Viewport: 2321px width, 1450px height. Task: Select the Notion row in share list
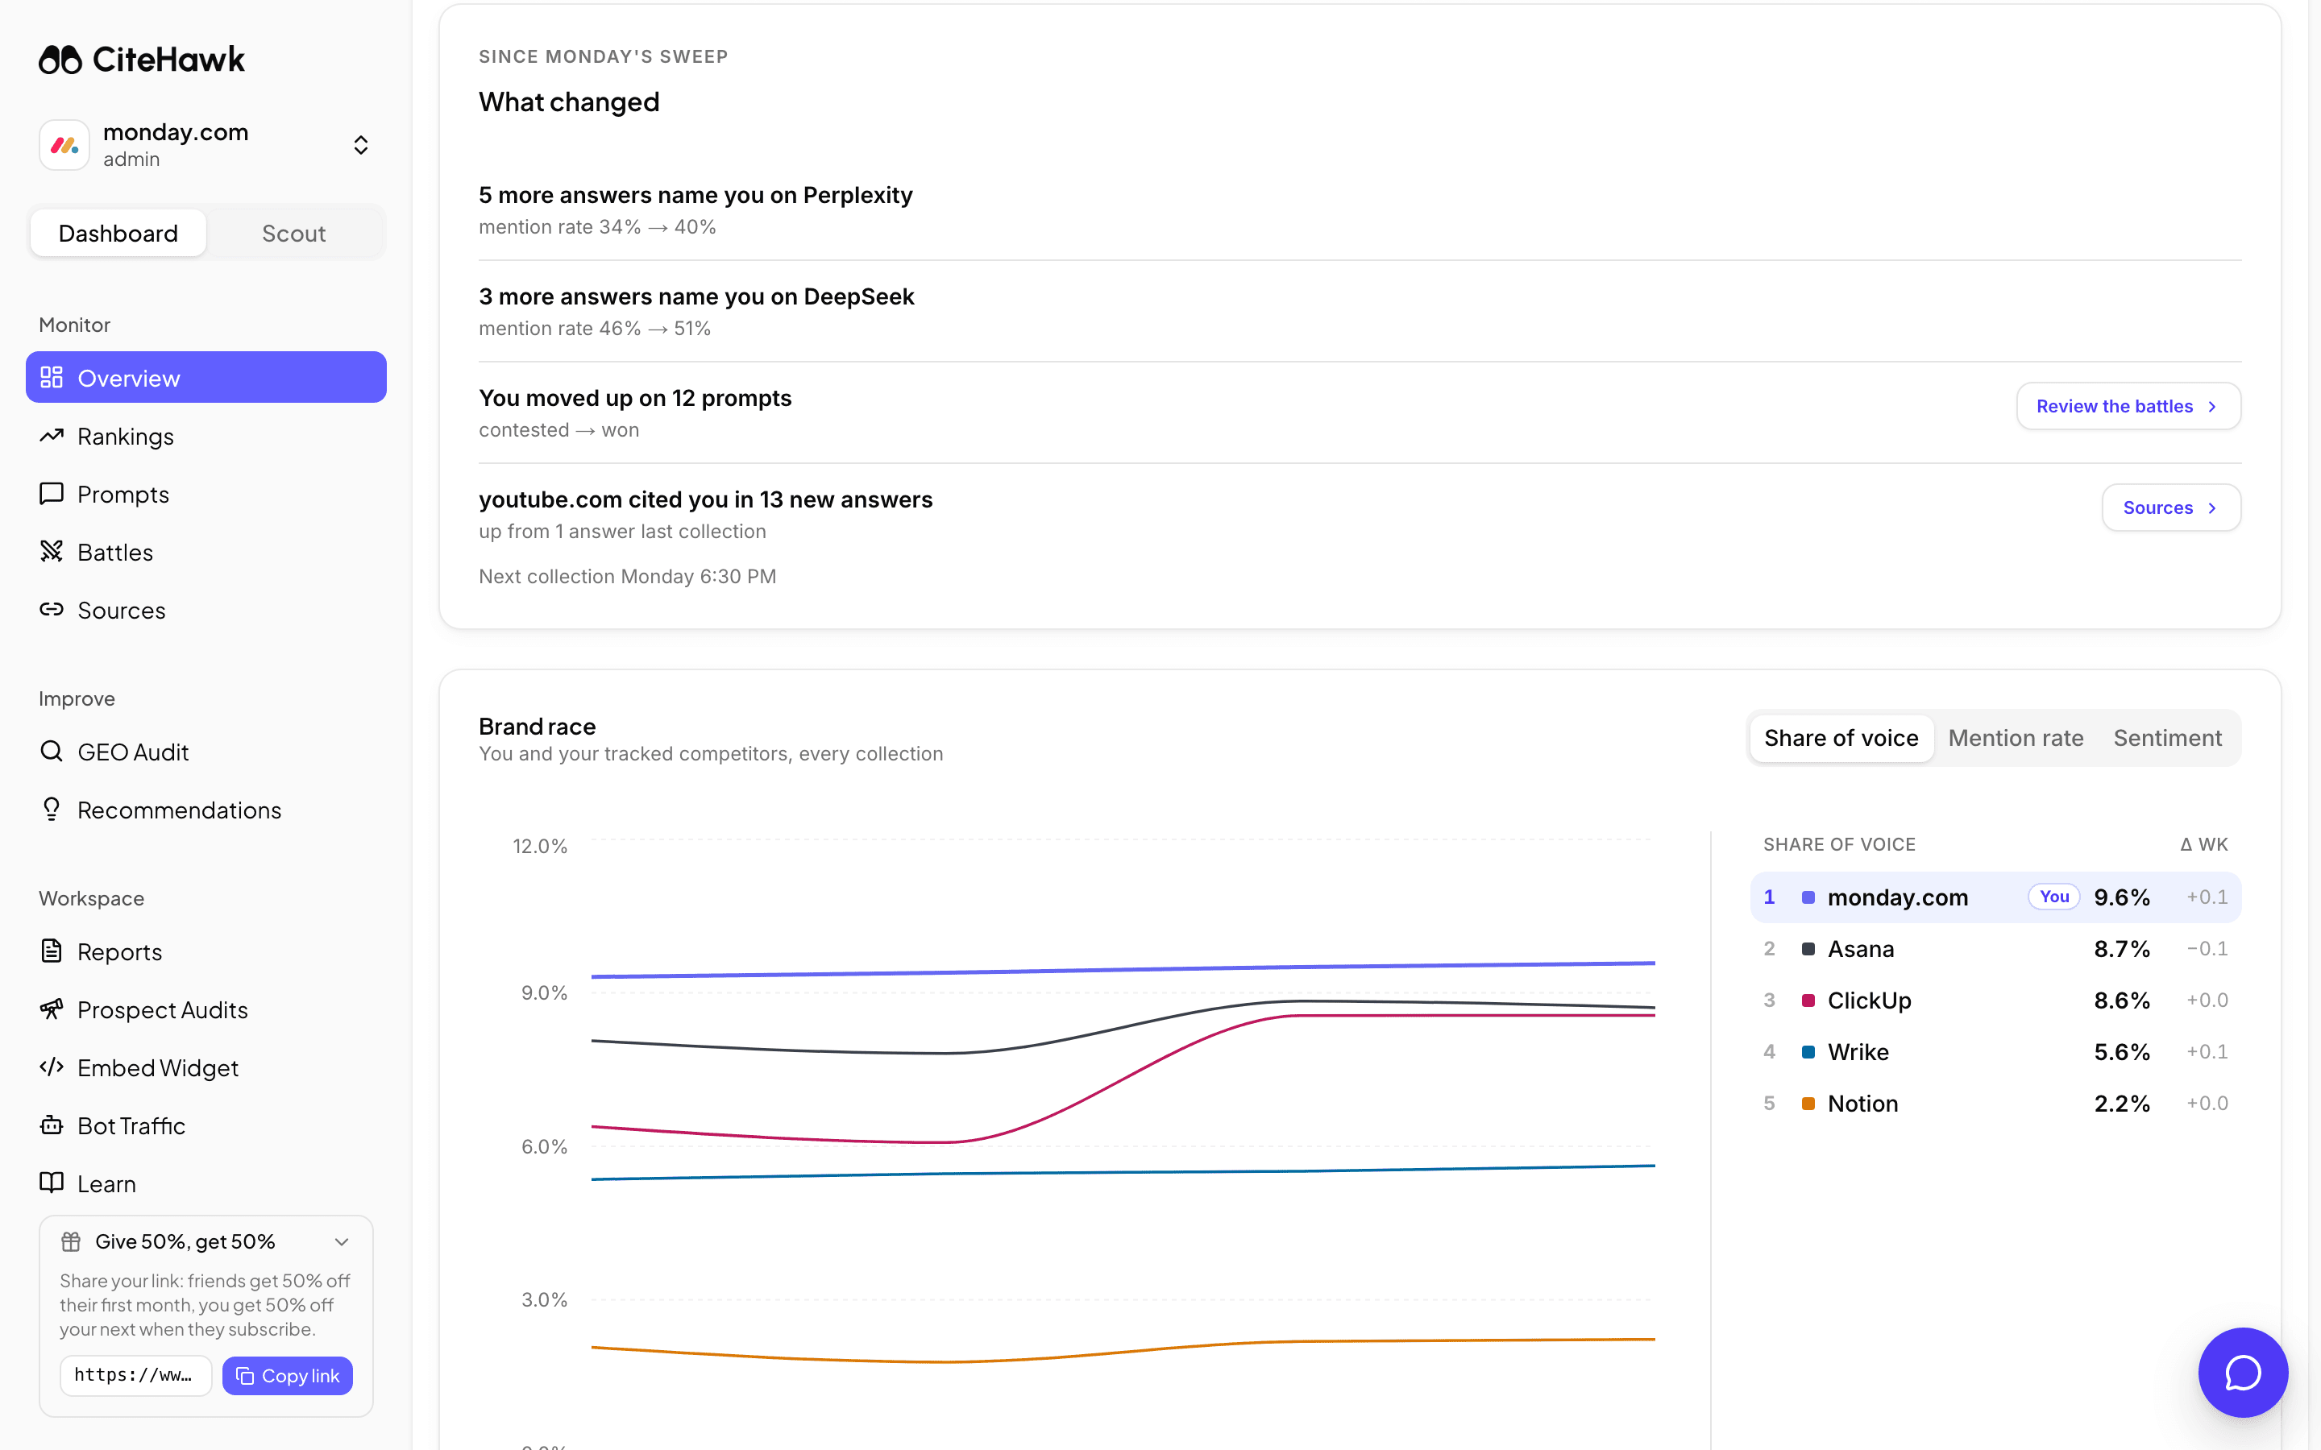pos(1996,1103)
